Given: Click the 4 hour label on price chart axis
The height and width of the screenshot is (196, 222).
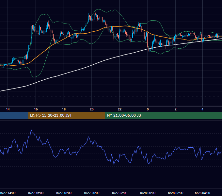Looking at the screenshot, I should pos(202,109).
